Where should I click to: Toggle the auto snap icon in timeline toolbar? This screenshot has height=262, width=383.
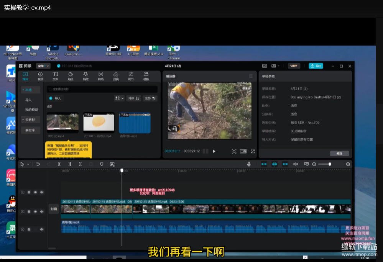275,164
